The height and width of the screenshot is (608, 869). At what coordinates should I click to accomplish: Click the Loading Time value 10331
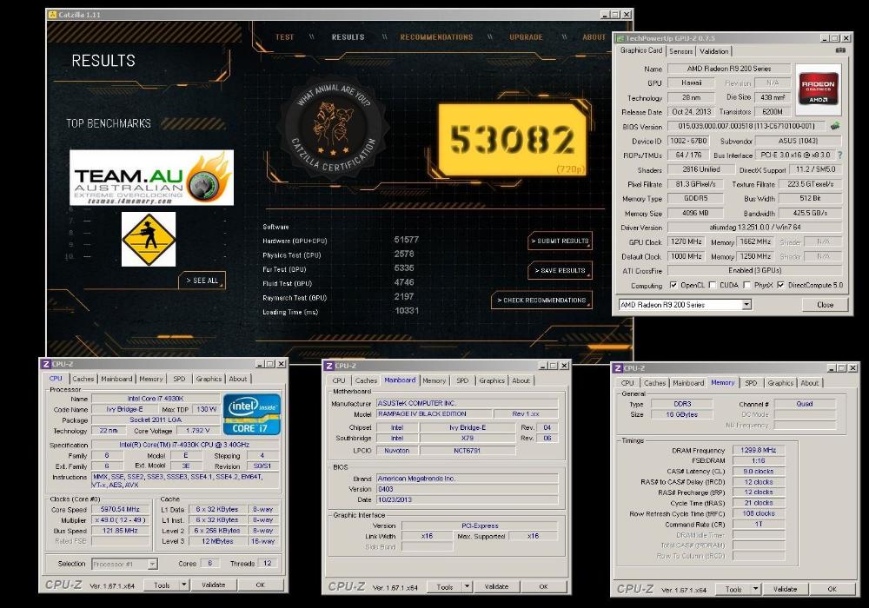[406, 311]
